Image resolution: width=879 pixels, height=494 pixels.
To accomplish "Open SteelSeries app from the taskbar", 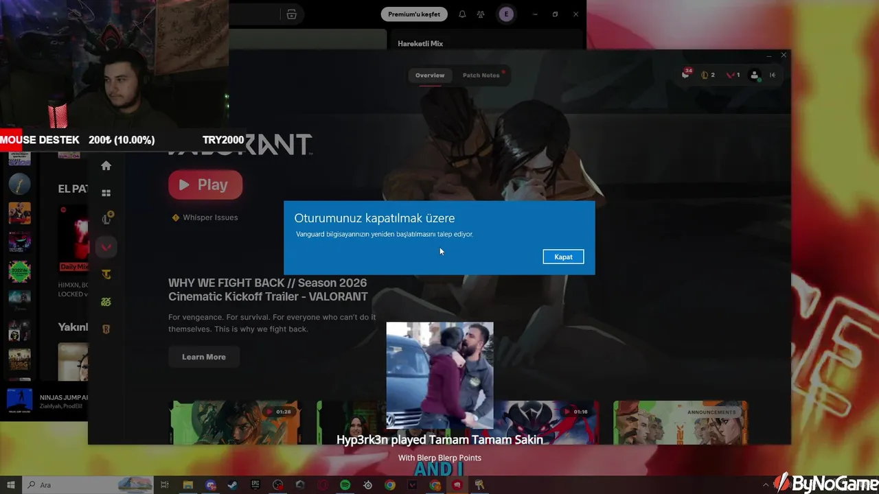I will pos(368,485).
